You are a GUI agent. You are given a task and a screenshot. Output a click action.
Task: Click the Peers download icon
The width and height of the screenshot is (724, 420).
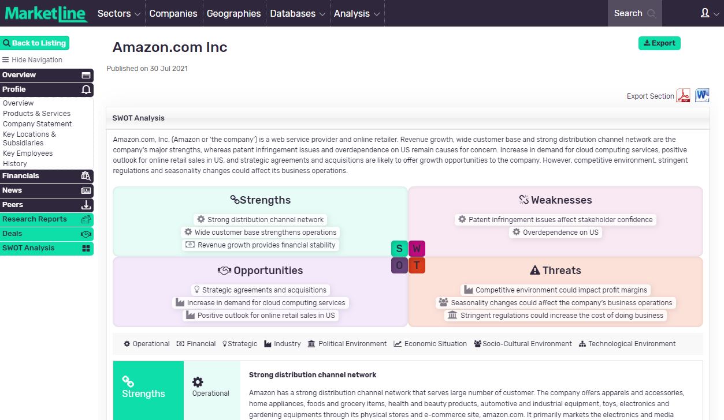point(86,205)
